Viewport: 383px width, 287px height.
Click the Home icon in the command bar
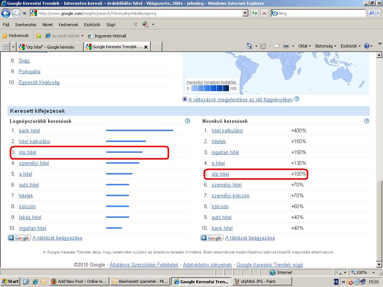click(249, 46)
